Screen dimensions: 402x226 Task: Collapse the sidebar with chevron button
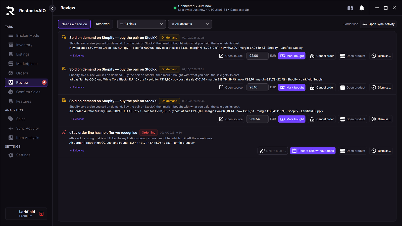click(x=52, y=8)
